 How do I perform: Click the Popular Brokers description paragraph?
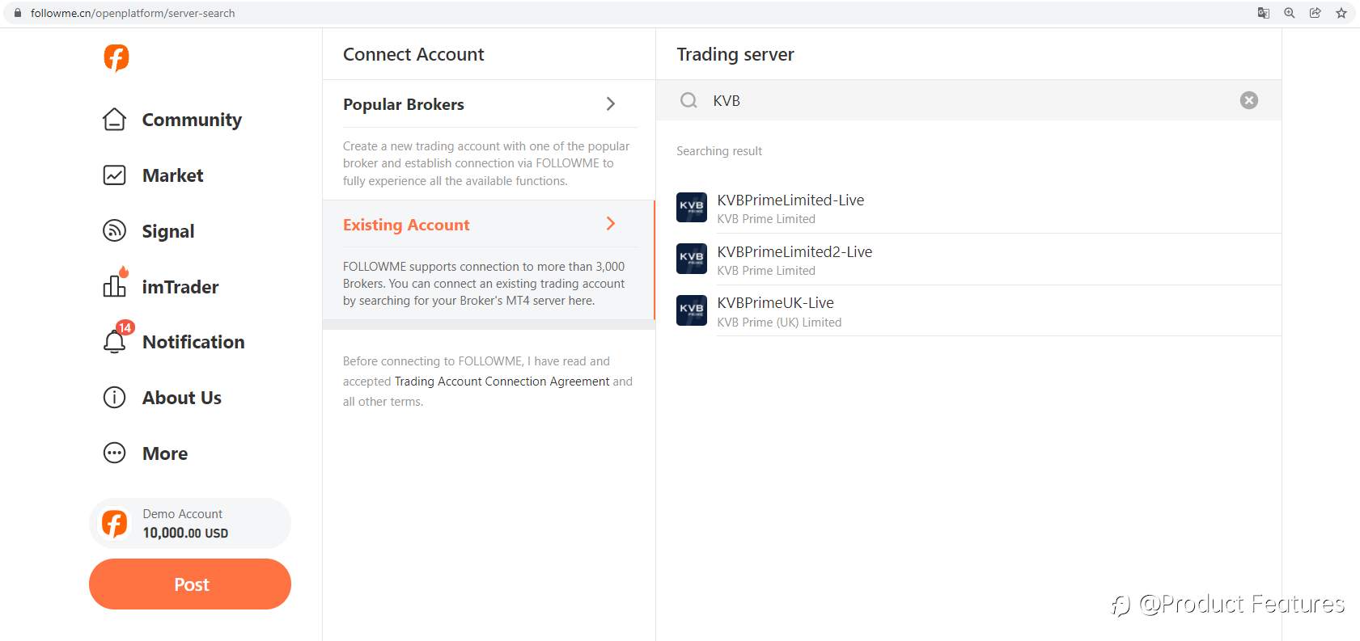[x=486, y=163]
